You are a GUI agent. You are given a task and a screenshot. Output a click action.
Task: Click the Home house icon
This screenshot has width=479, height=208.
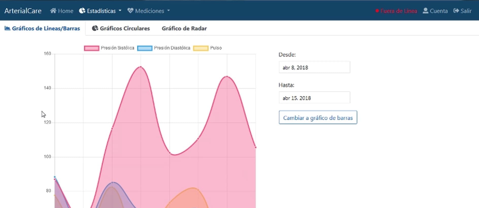tap(53, 11)
